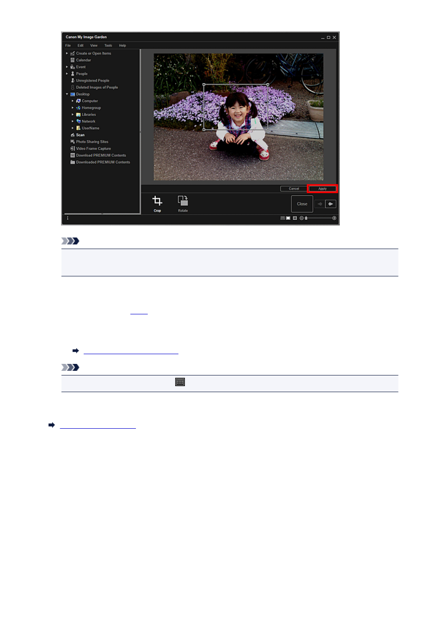Maximize the My Image Garden window
This screenshot has width=441, height=625.
329,37
